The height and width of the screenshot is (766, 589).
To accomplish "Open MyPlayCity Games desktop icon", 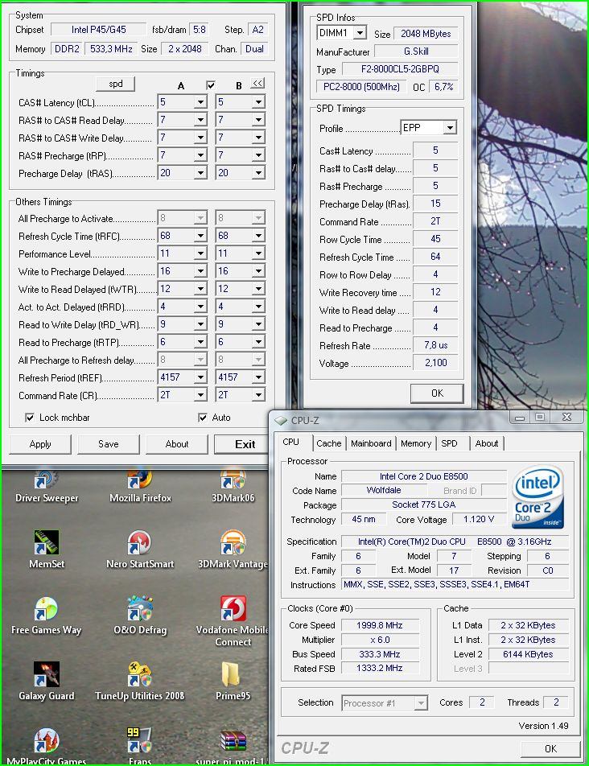I will pyautogui.click(x=47, y=746).
